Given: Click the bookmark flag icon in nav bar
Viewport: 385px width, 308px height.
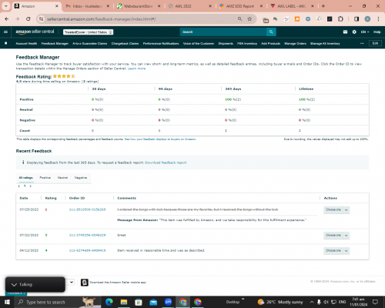Looking at the screenshot, I should tap(5, 43).
